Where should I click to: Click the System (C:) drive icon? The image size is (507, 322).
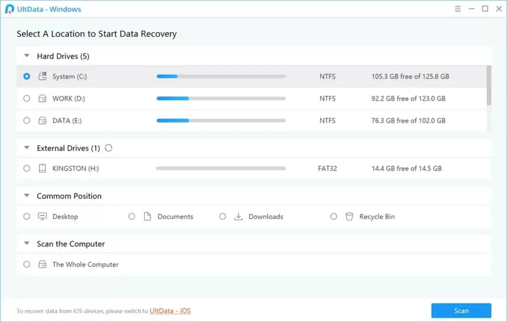point(43,76)
